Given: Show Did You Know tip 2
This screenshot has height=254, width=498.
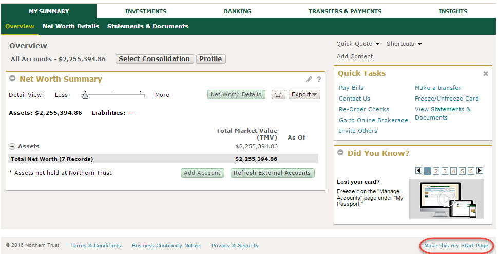Looking at the screenshot, I should [436, 171].
